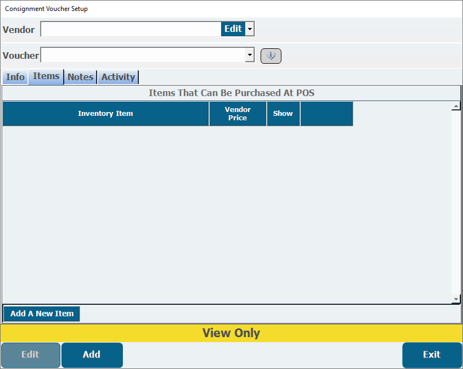The width and height of the screenshot is (463, 369).
Task: Expand the Vendor dropdown arrow
Action: pyautogui.click(x=250, y=29)
